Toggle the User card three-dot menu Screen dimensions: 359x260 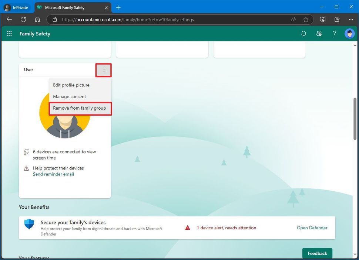[x=104, y=70]
